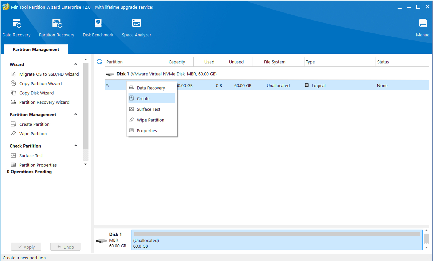Screen dimensions: 433x261
Task: Open the Data Recovery tool
Action: [16, 27]
